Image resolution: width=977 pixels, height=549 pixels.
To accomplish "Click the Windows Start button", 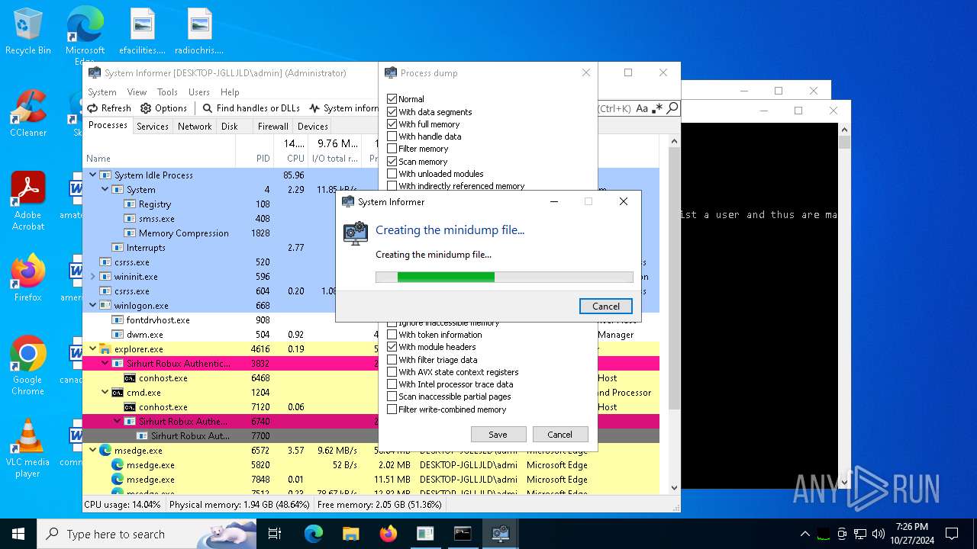I will pos(18,534).
